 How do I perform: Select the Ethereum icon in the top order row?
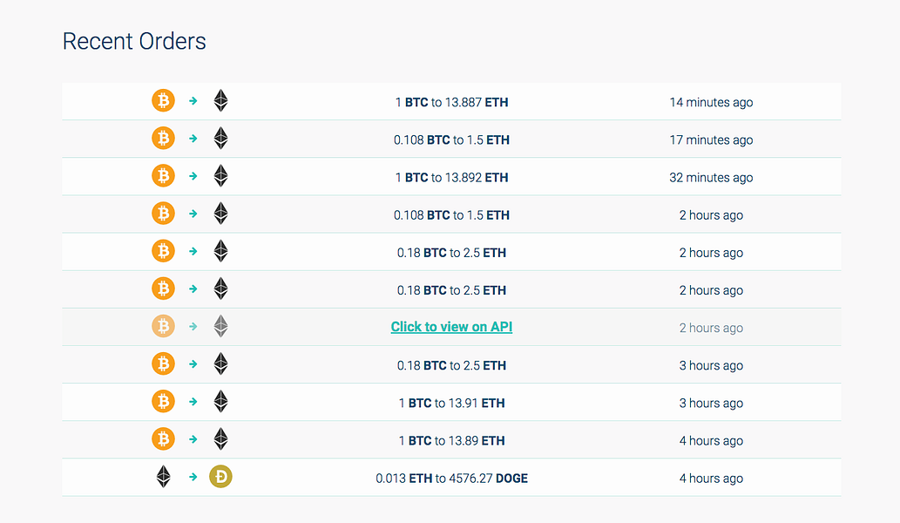(x=220, y=100)
